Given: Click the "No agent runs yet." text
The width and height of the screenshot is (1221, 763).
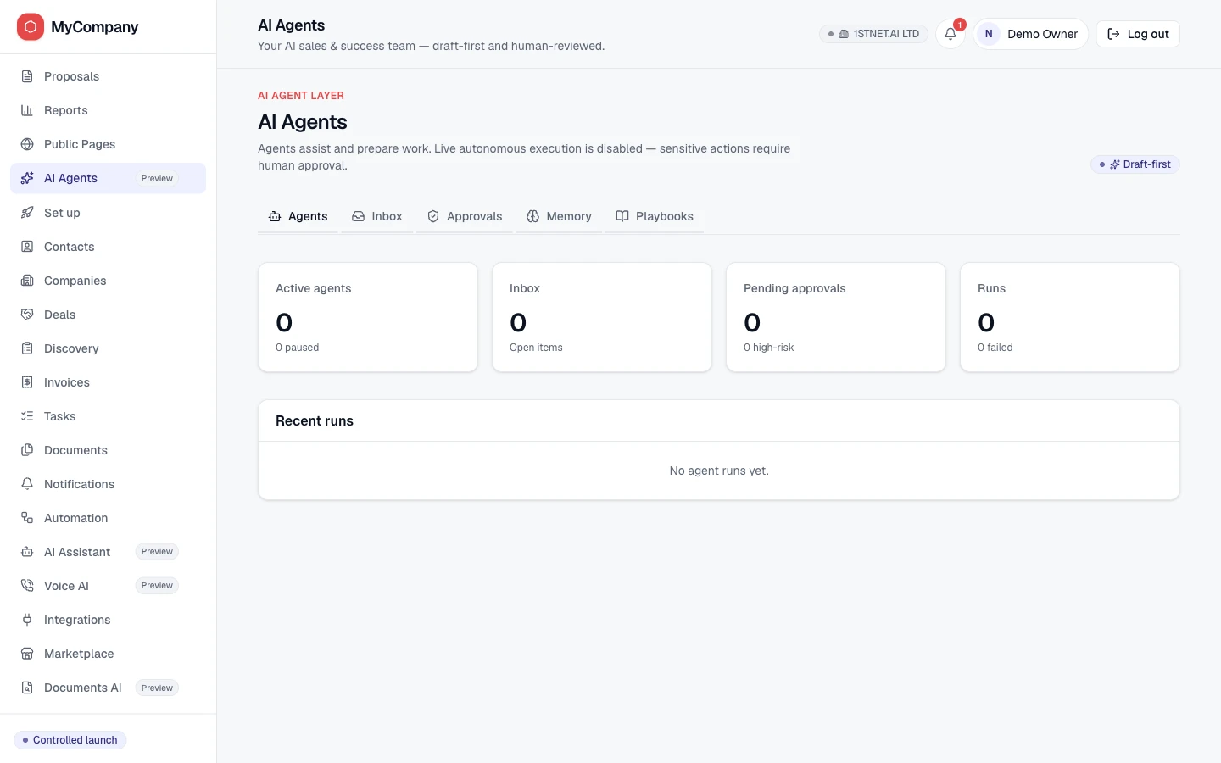Looking at the screenshot, I should [x=719, y=471].
